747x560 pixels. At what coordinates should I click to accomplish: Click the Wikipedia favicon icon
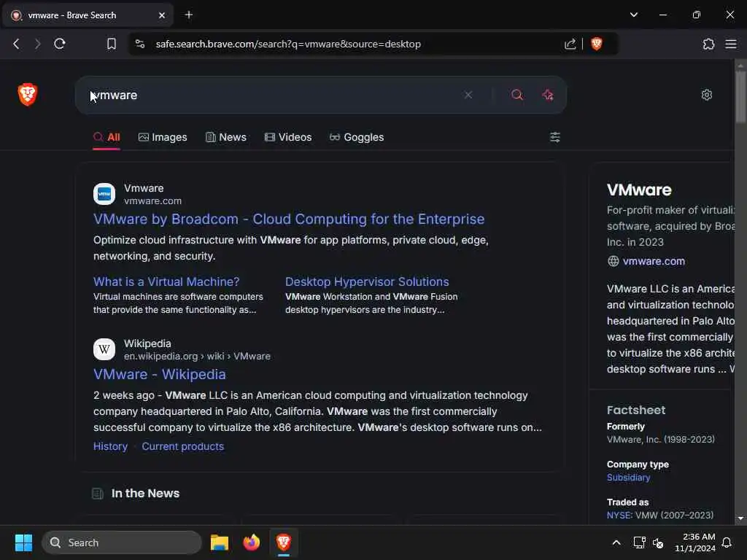click(104, 349)
